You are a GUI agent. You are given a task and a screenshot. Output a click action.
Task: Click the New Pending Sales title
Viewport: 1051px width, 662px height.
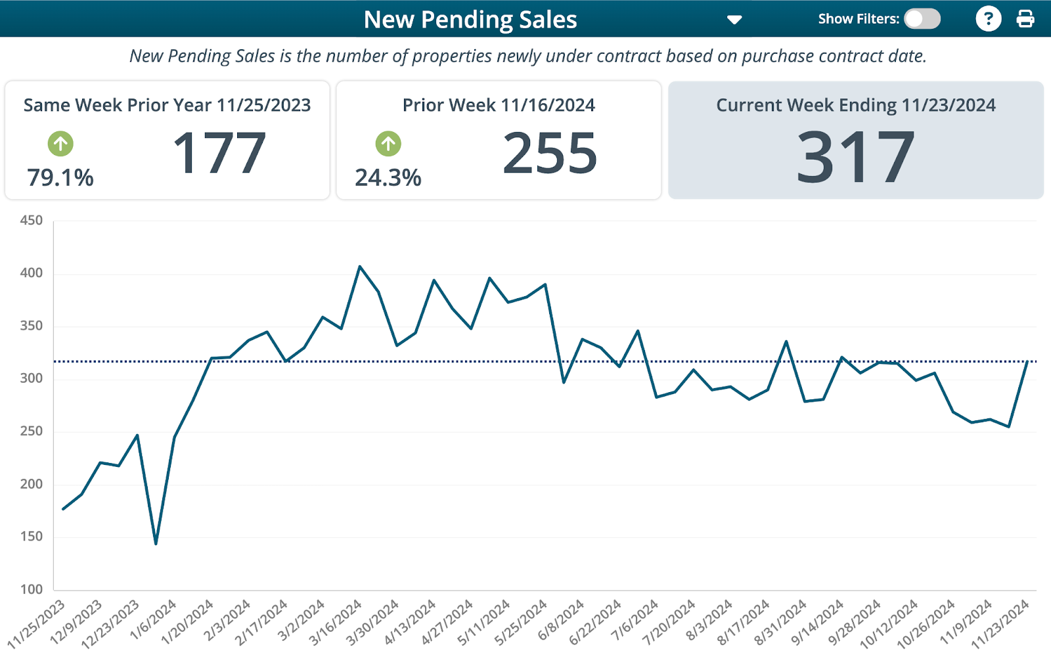(470, 20)
